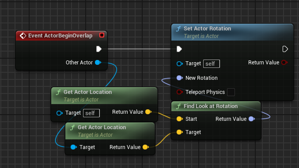The height and width of the screenshot is (168, 299).
Task: Click Set Actor Rotation execution output pin
Action: coord(285,49)
